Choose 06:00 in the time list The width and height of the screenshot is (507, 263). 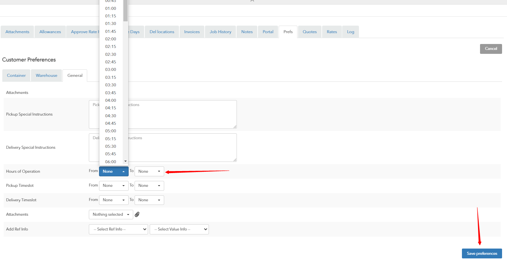coord(111,162)
